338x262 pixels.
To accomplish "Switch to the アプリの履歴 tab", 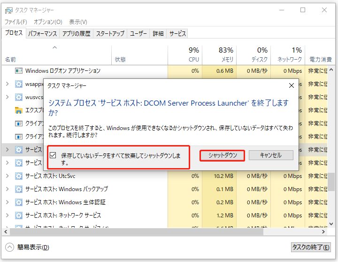I will tap(77, 34).
